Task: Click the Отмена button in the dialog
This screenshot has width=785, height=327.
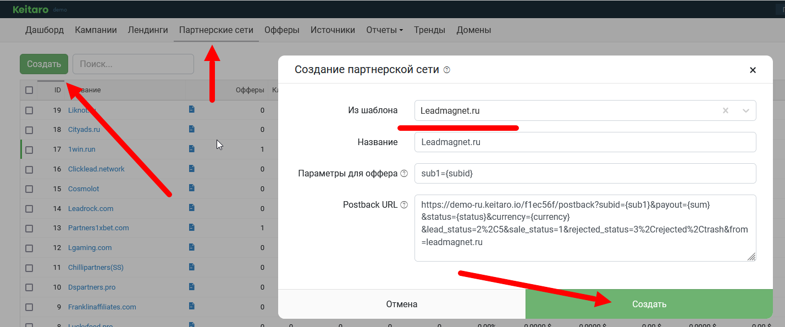Action: 402,304
